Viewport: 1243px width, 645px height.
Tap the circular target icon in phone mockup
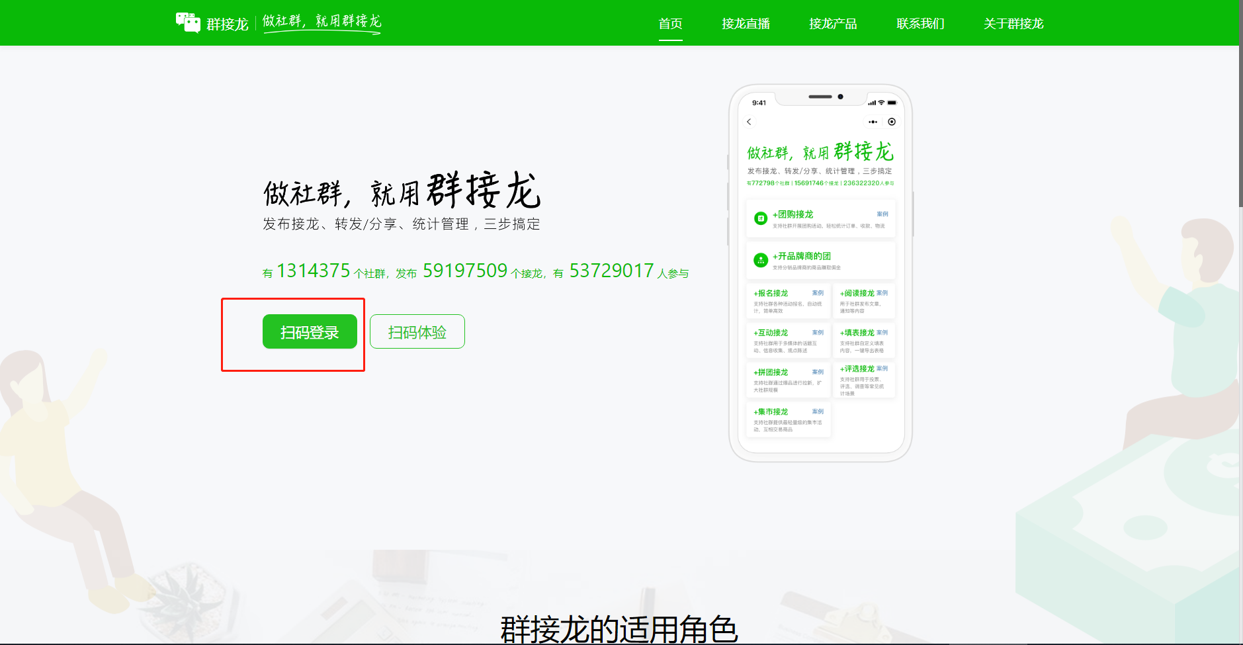pos(892,122)
